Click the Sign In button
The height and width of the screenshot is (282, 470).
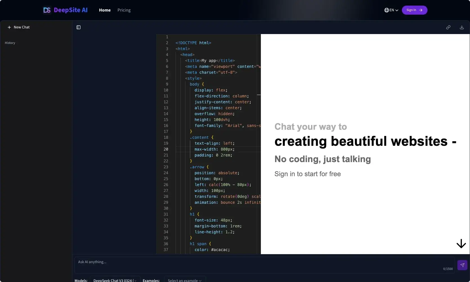415,10
